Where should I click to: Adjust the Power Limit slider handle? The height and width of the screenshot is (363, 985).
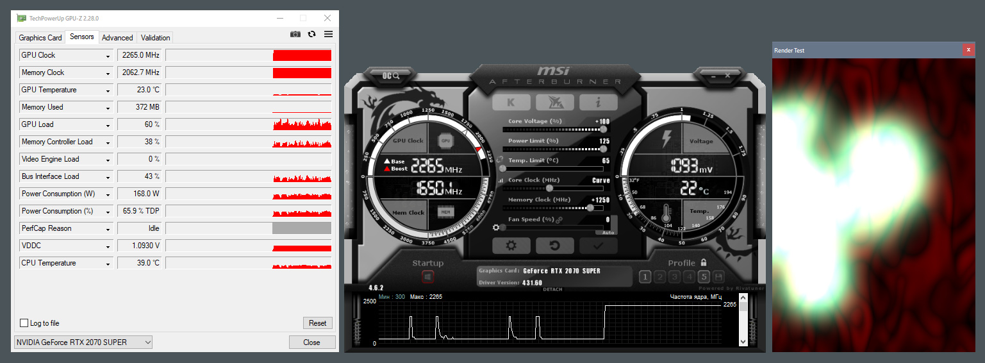click(x=602, y=149)
